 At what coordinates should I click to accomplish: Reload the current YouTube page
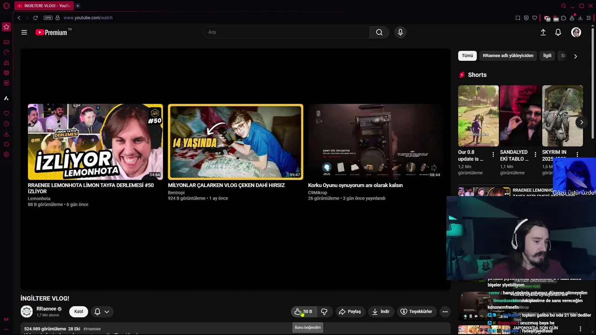point(35,18)
